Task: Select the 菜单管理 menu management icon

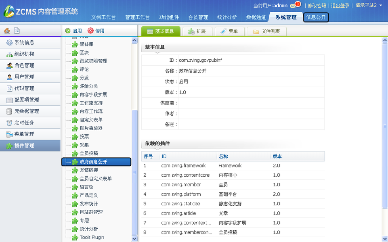Action: coord(9,134)
